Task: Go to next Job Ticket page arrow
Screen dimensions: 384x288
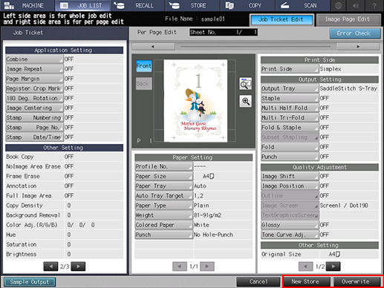Action: [x=78, y=266]
